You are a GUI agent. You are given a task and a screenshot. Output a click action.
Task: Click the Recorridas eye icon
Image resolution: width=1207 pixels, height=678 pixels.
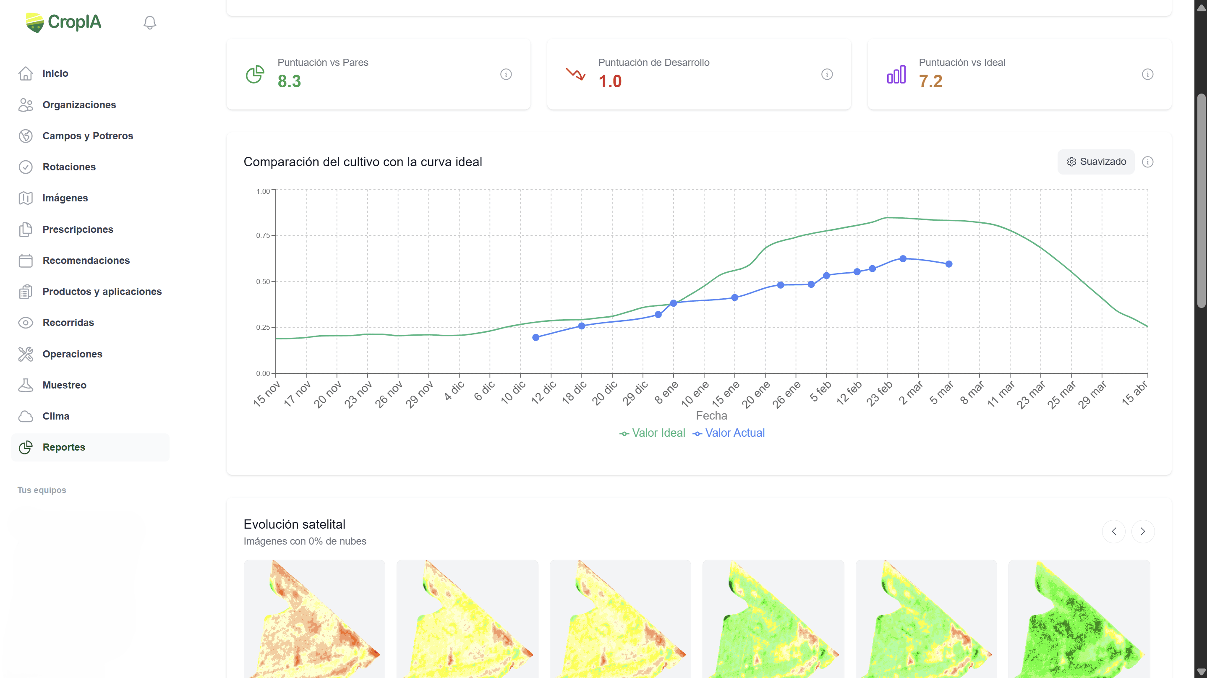26,322
